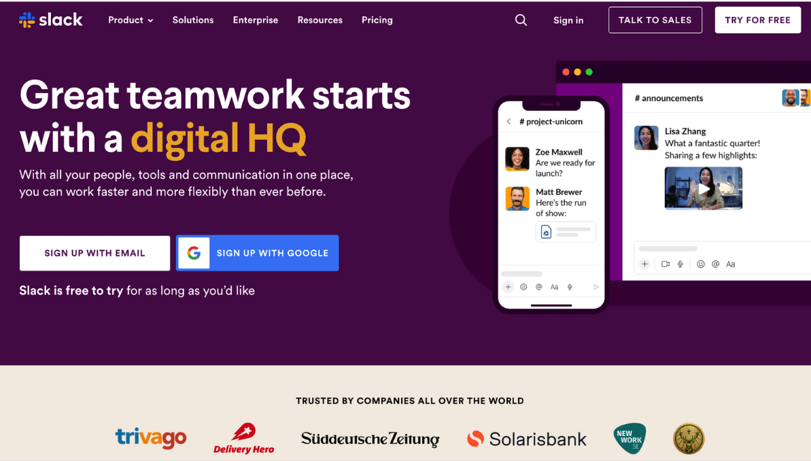The width and height of the screenshot is (811, 461).
Task: Click the Delivery Hero logo
Action: coord(243,439)
